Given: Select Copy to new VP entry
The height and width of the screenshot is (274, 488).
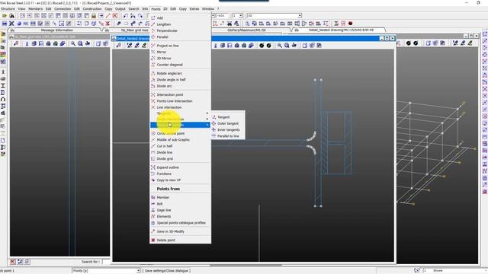Looking at the screenshot, I should tap(169, 180).
